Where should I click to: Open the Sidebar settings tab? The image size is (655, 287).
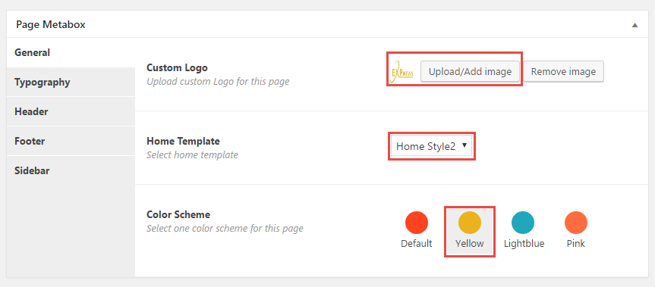[71, 171]
